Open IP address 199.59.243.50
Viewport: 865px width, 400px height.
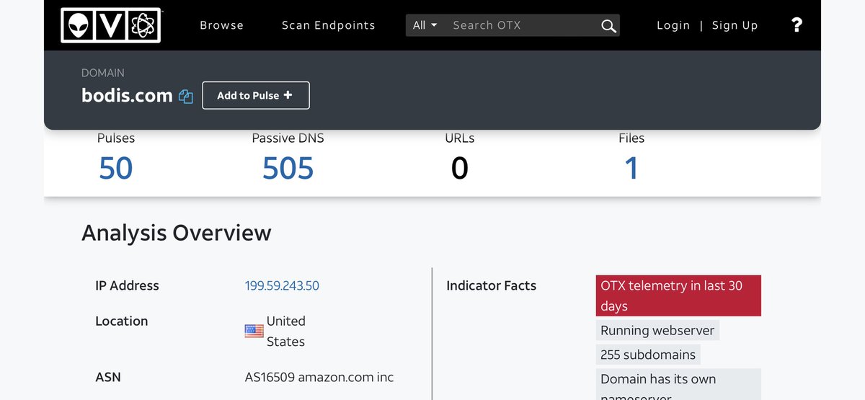pyautogui.click(x=282, y=285)
